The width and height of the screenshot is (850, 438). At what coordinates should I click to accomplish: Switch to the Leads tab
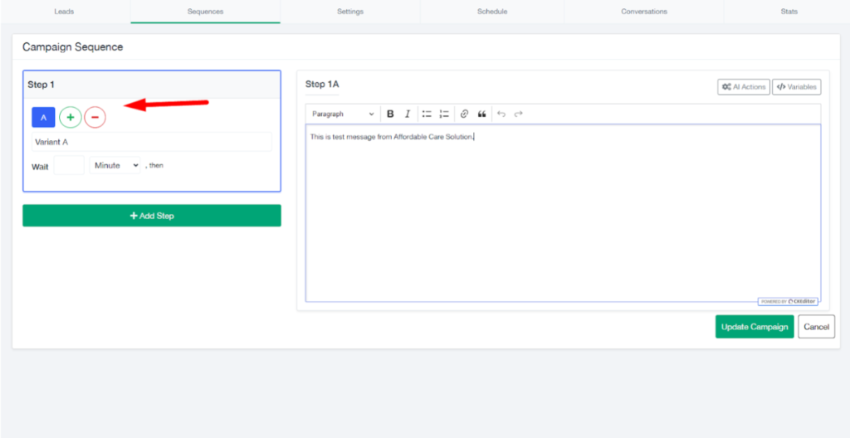(x=65, y=12)
